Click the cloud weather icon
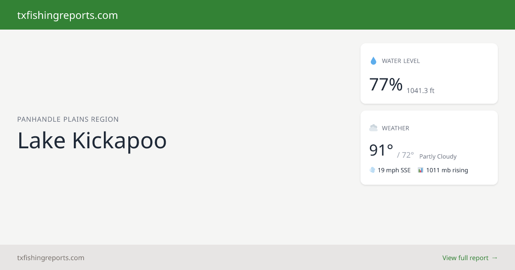The image size is (515, 270). tap(373, 128)
